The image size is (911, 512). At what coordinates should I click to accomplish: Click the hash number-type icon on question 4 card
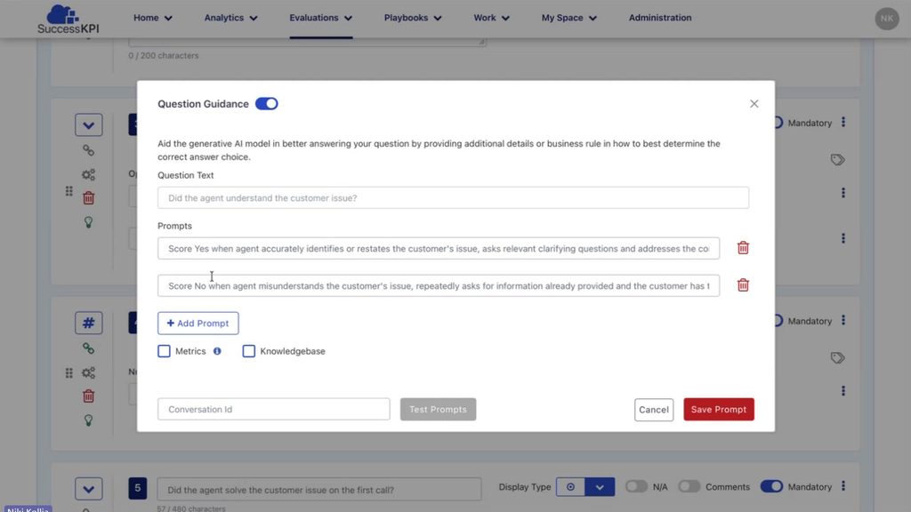(88, 323)
